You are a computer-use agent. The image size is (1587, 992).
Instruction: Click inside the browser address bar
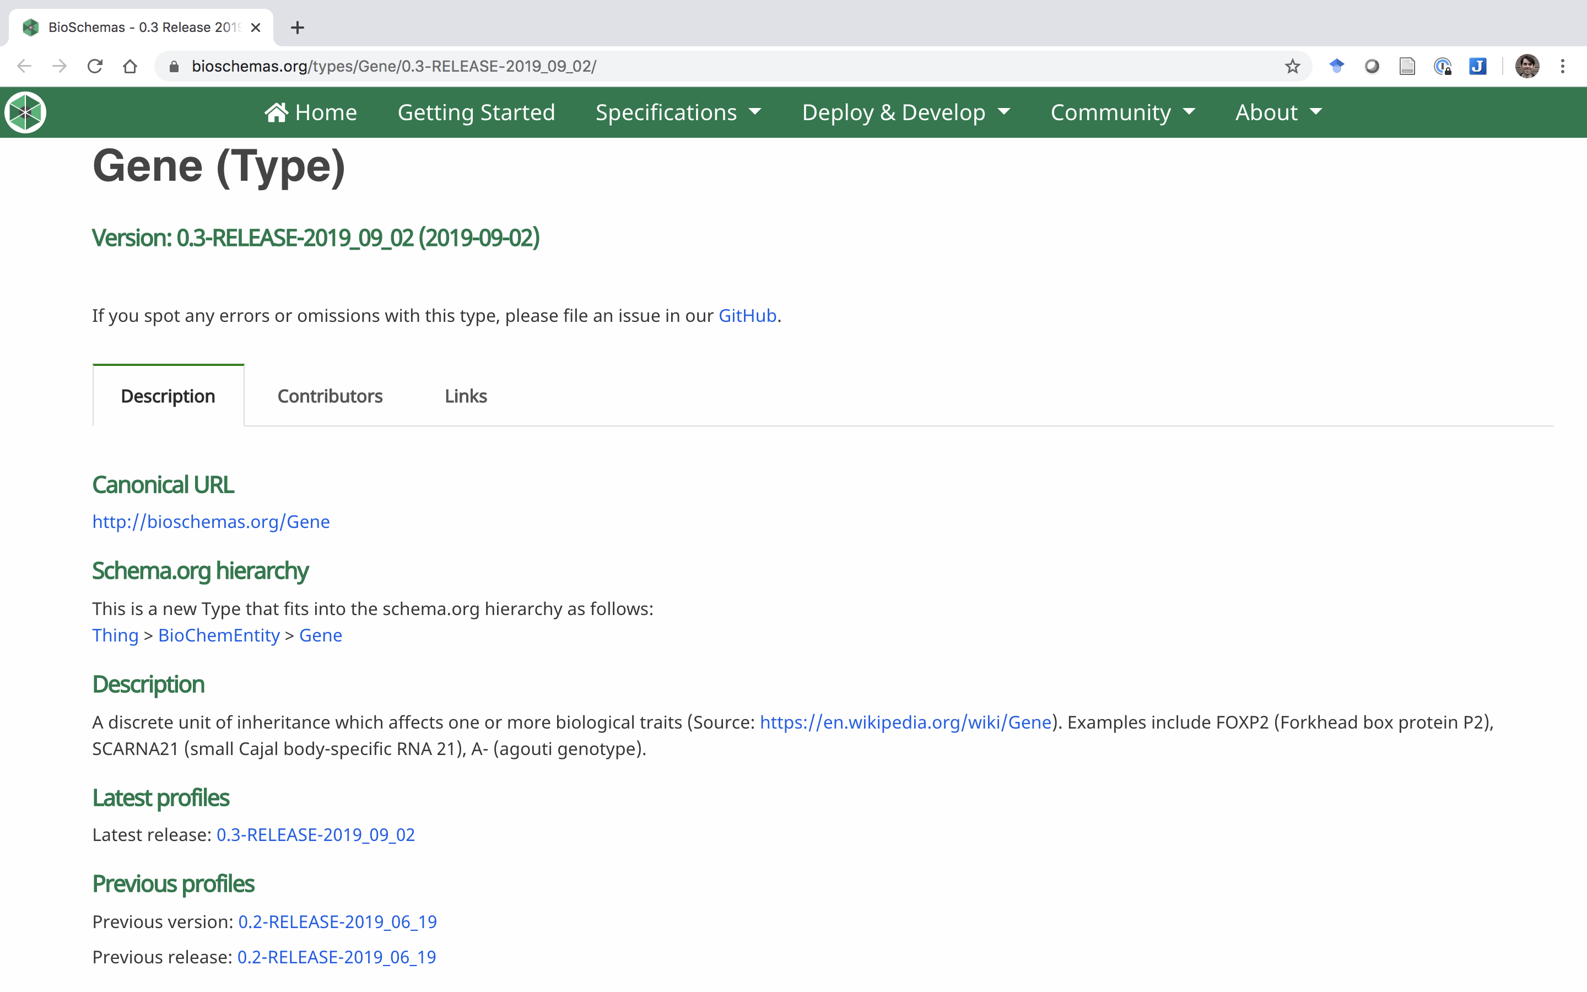(x=459, y=66)
